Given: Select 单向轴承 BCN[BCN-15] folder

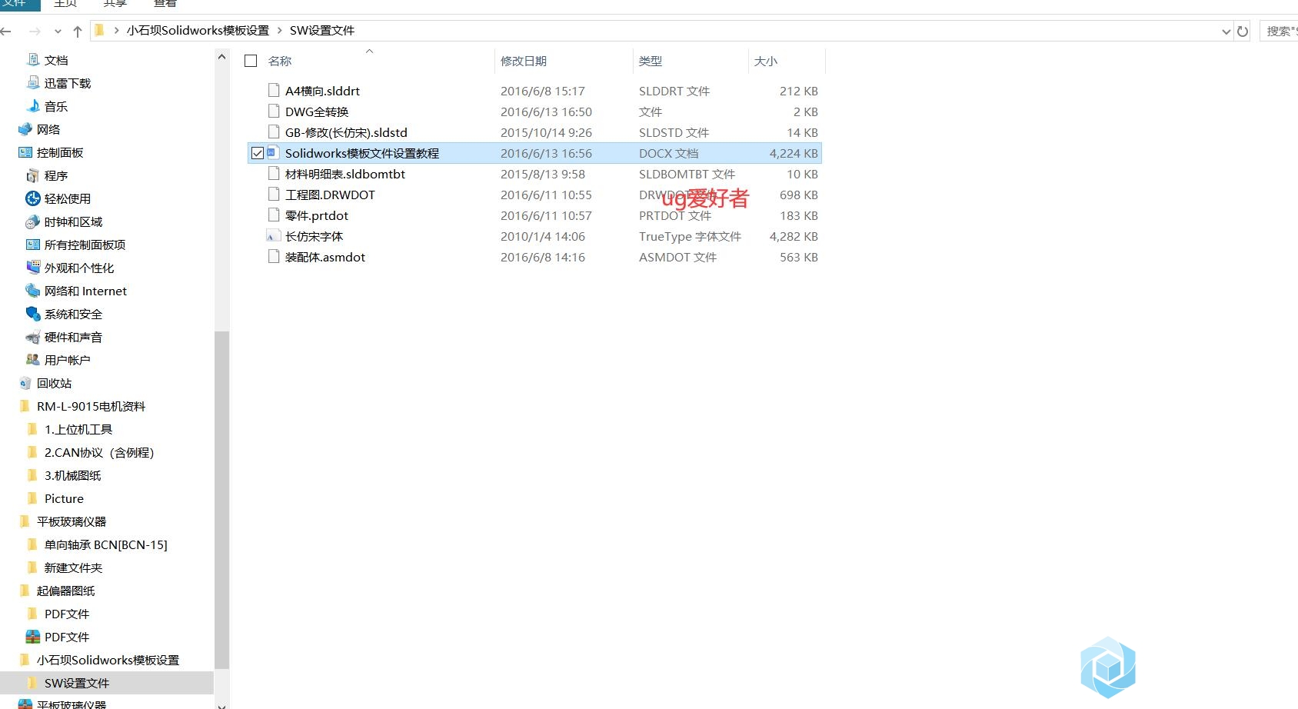Looking at the screenshot, I should 105,544.
